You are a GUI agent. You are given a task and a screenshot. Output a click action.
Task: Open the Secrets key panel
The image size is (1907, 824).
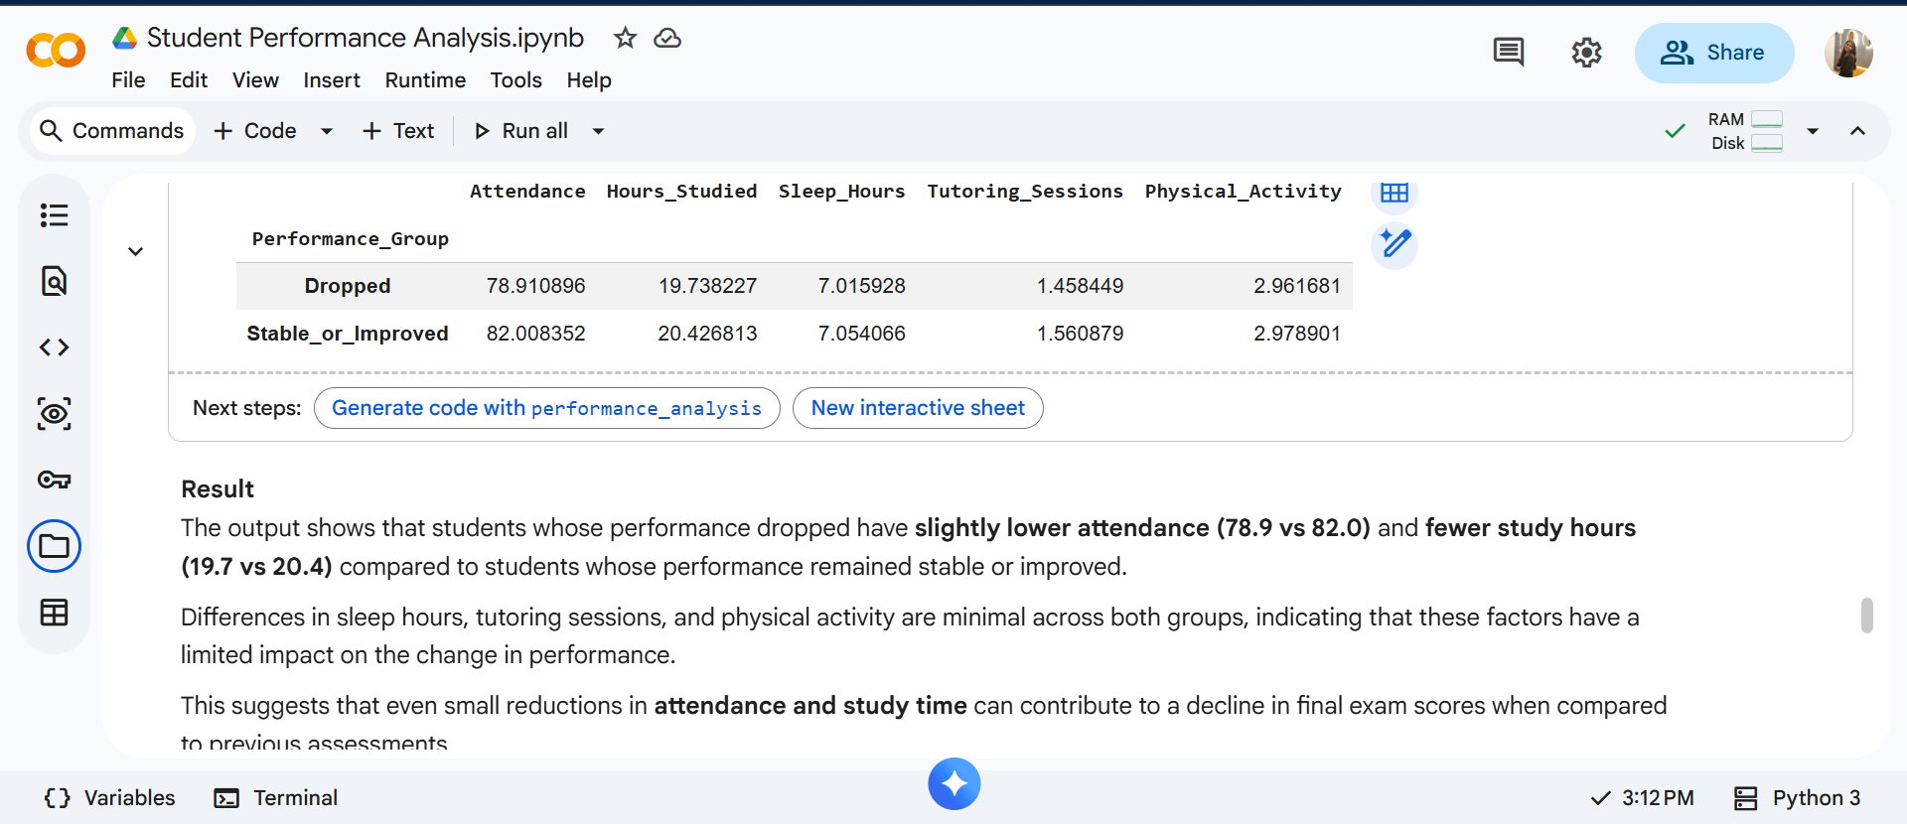[54, 481]
